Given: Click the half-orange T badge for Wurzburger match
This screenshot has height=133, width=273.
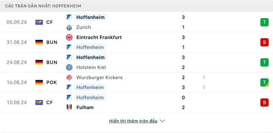Looking at the screenshot, I should point(264,82).
